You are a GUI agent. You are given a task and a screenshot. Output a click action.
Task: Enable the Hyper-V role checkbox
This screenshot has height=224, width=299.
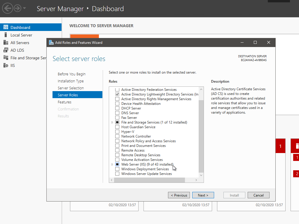click(x=118, y=131)
